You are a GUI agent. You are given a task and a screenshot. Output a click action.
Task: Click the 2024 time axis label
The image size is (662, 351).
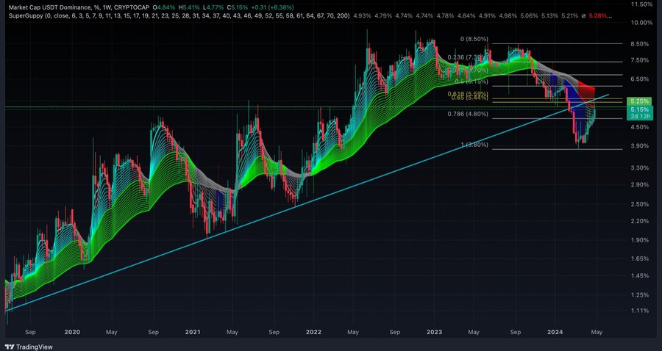tap(555, 332)
